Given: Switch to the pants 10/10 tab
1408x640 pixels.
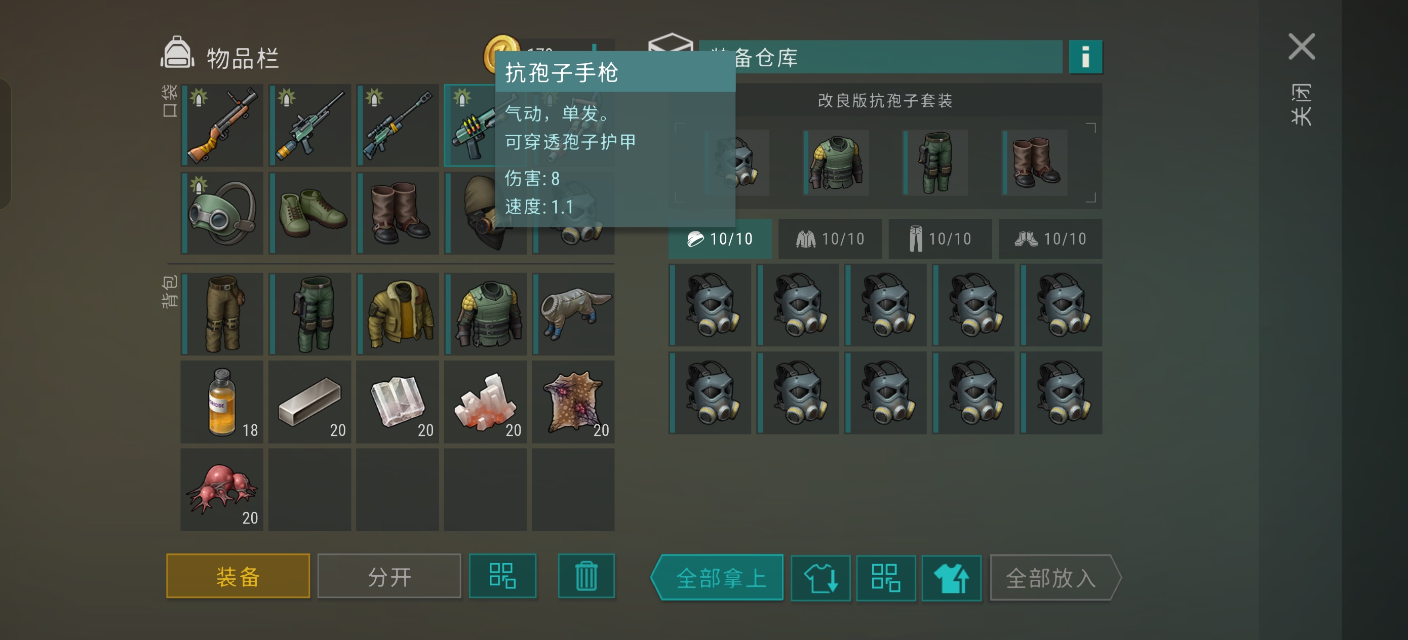Looking at the screenshot, I should 940,239.
